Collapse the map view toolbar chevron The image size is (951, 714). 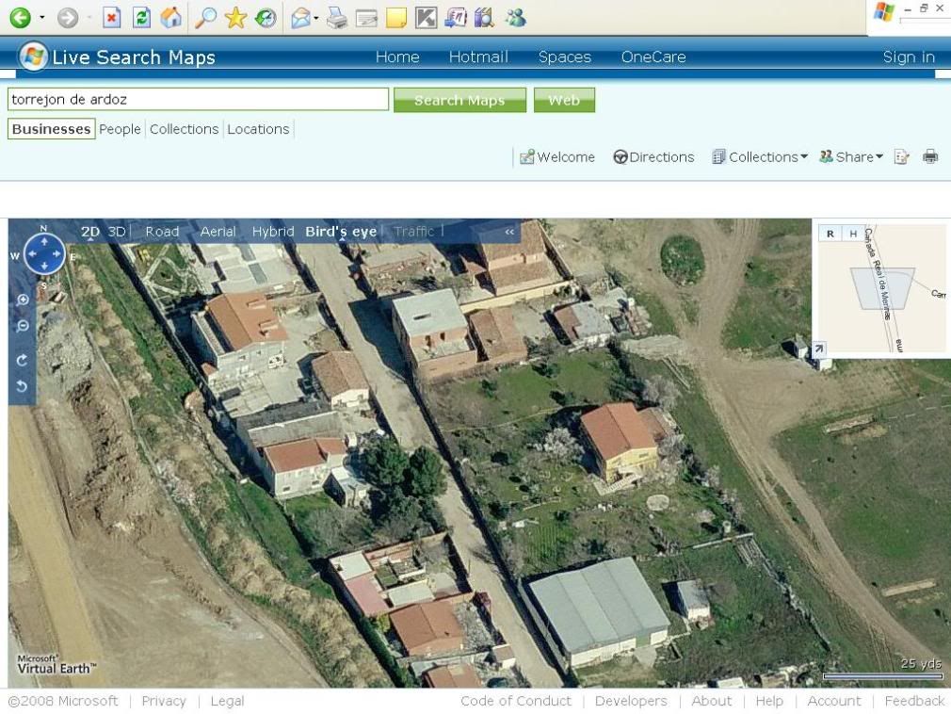pos(509,232)
